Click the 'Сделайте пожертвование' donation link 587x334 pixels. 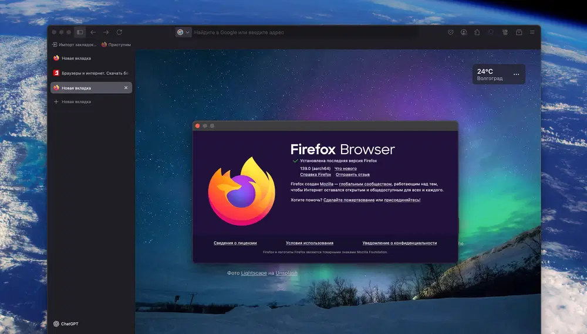349,200
